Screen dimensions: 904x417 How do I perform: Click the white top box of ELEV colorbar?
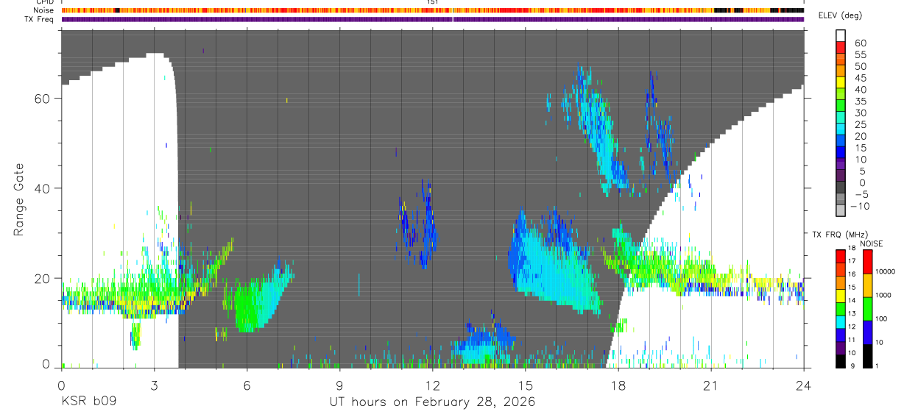pos(841,35)
